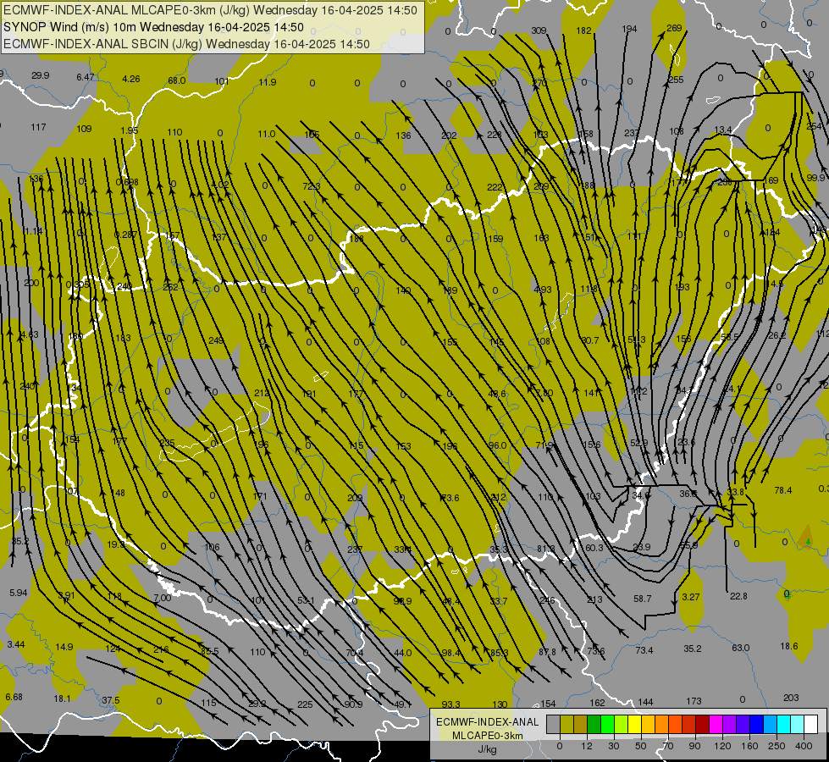Click the J/kg unit label in legend

pyautogui.click(x=487, y=749)
